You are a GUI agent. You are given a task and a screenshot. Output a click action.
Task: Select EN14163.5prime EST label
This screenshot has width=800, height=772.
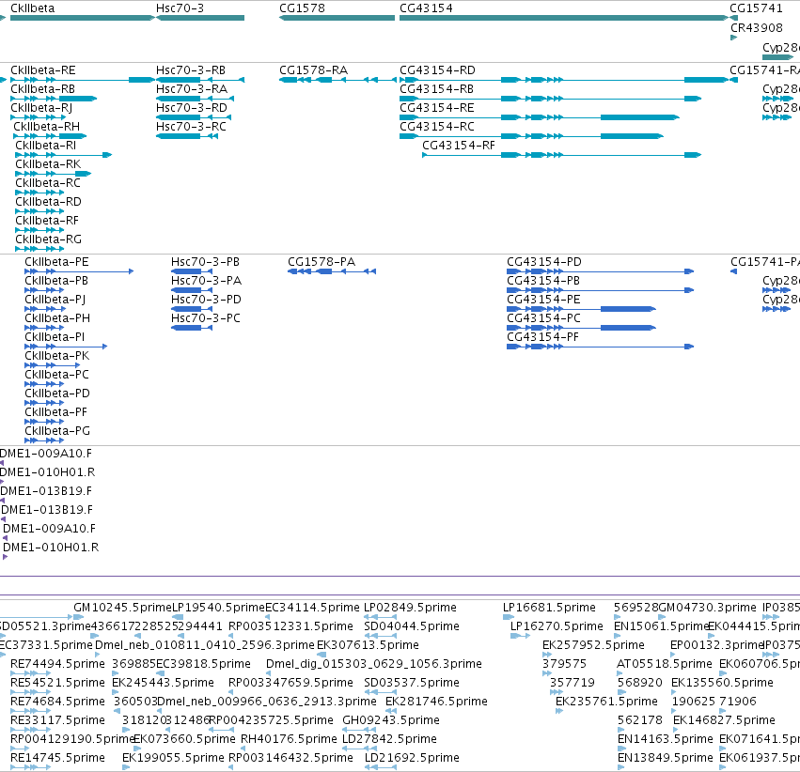click(x=666, y=739)
